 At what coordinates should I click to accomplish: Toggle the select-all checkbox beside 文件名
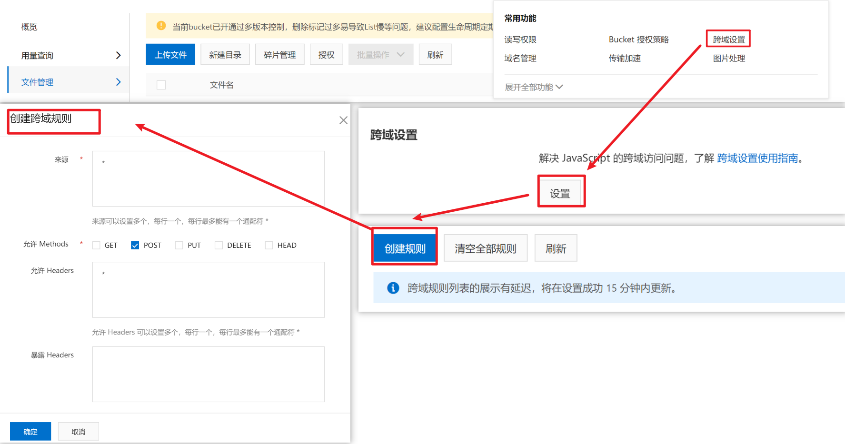point(161,85)
